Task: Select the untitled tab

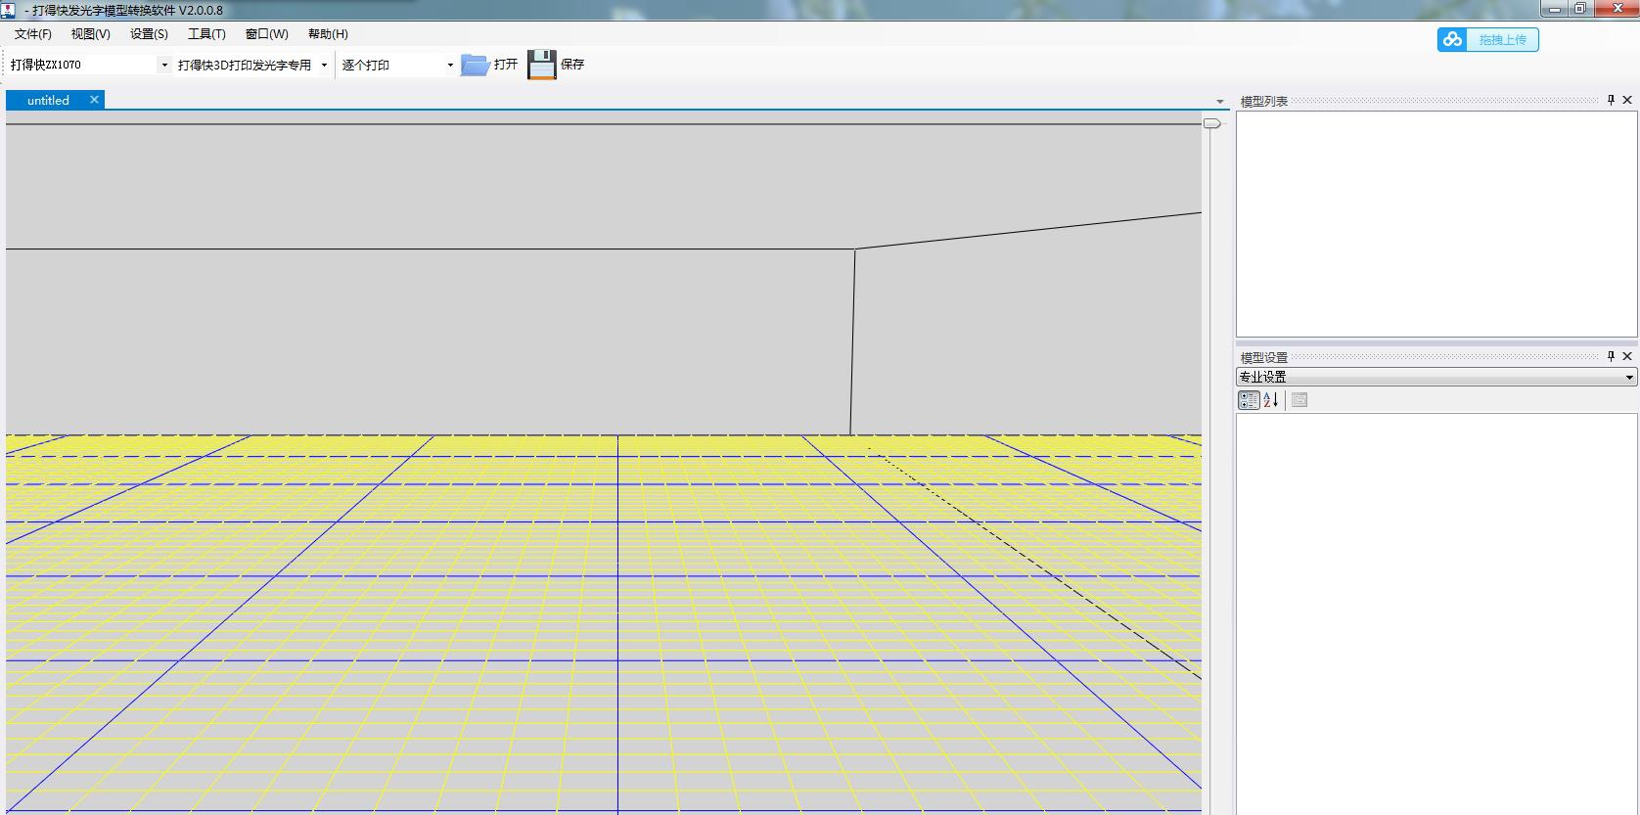Action: 48,100
